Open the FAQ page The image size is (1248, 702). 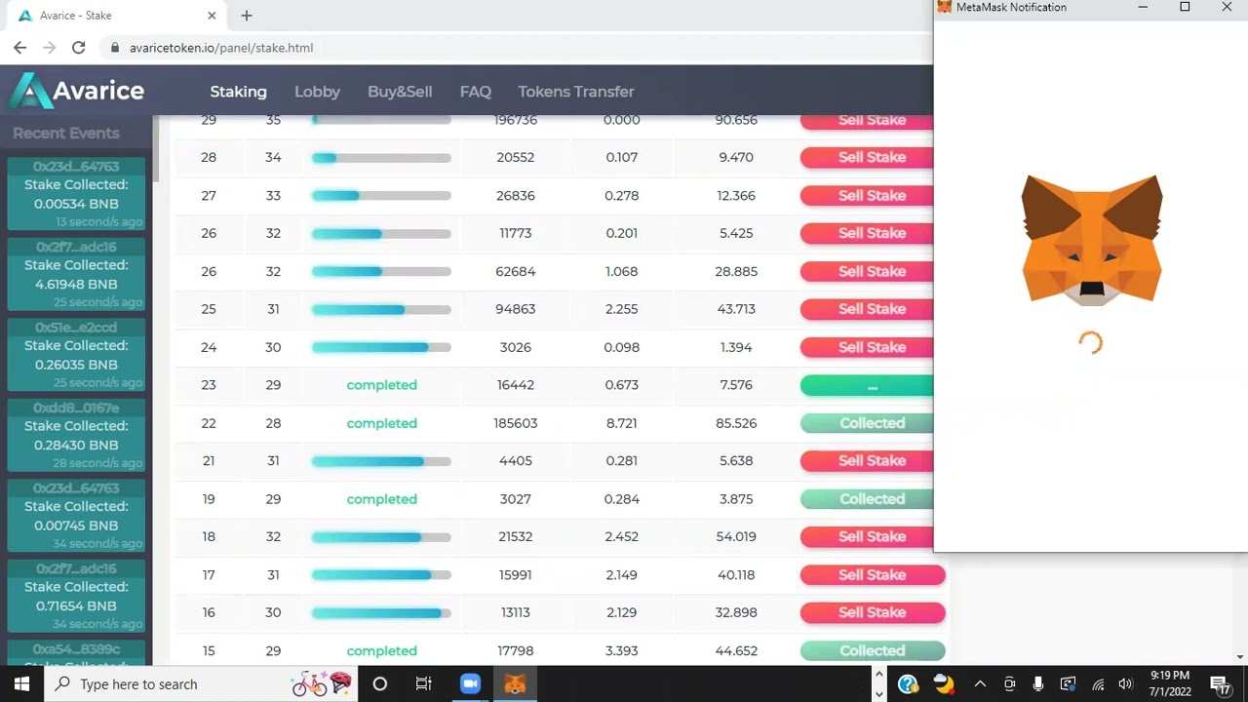click(475, 92)
